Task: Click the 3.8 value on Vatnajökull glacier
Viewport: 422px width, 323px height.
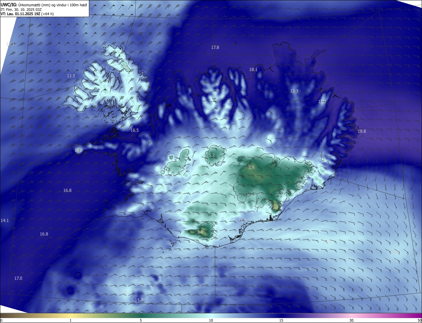Action: pyautogui.click(x=251, y=168)
